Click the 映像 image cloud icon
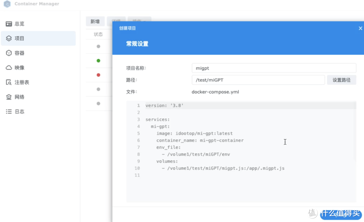Viewport: 364px width, 222px height. pos(9,68)
